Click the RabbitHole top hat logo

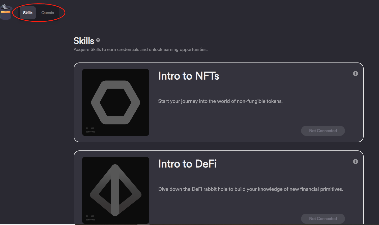(x=6, y=12)
